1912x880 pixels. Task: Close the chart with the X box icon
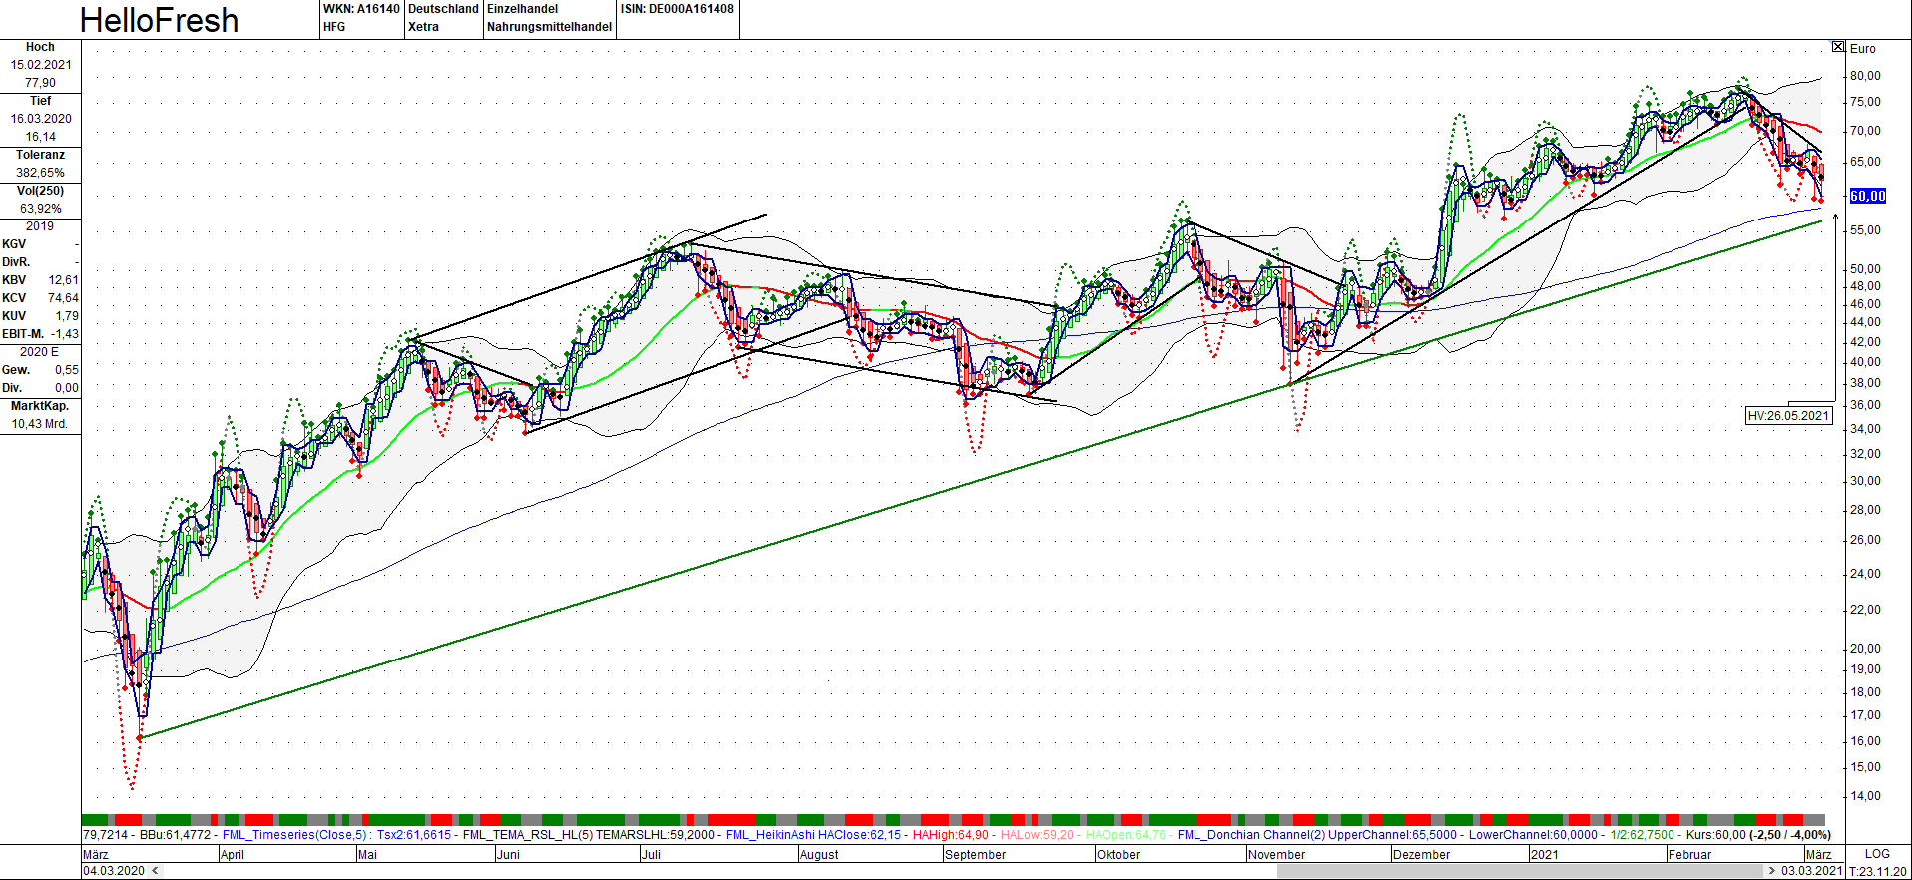(x=1838, y=47)
